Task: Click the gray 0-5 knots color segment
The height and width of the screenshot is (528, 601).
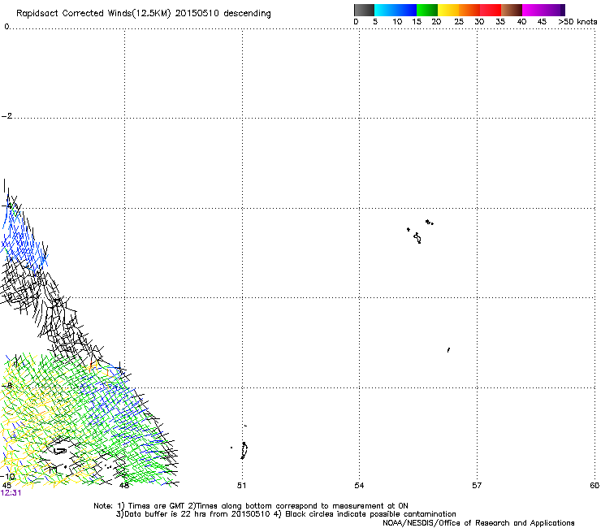Action: (x=364, y=10)
